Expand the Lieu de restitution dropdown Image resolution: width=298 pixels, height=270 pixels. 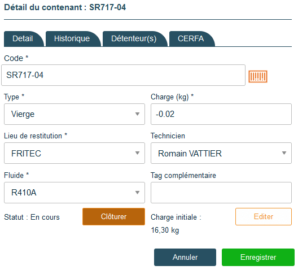(74, 153)
